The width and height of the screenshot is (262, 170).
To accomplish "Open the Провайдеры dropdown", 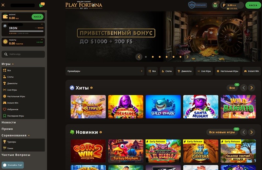I will point(105,71).
